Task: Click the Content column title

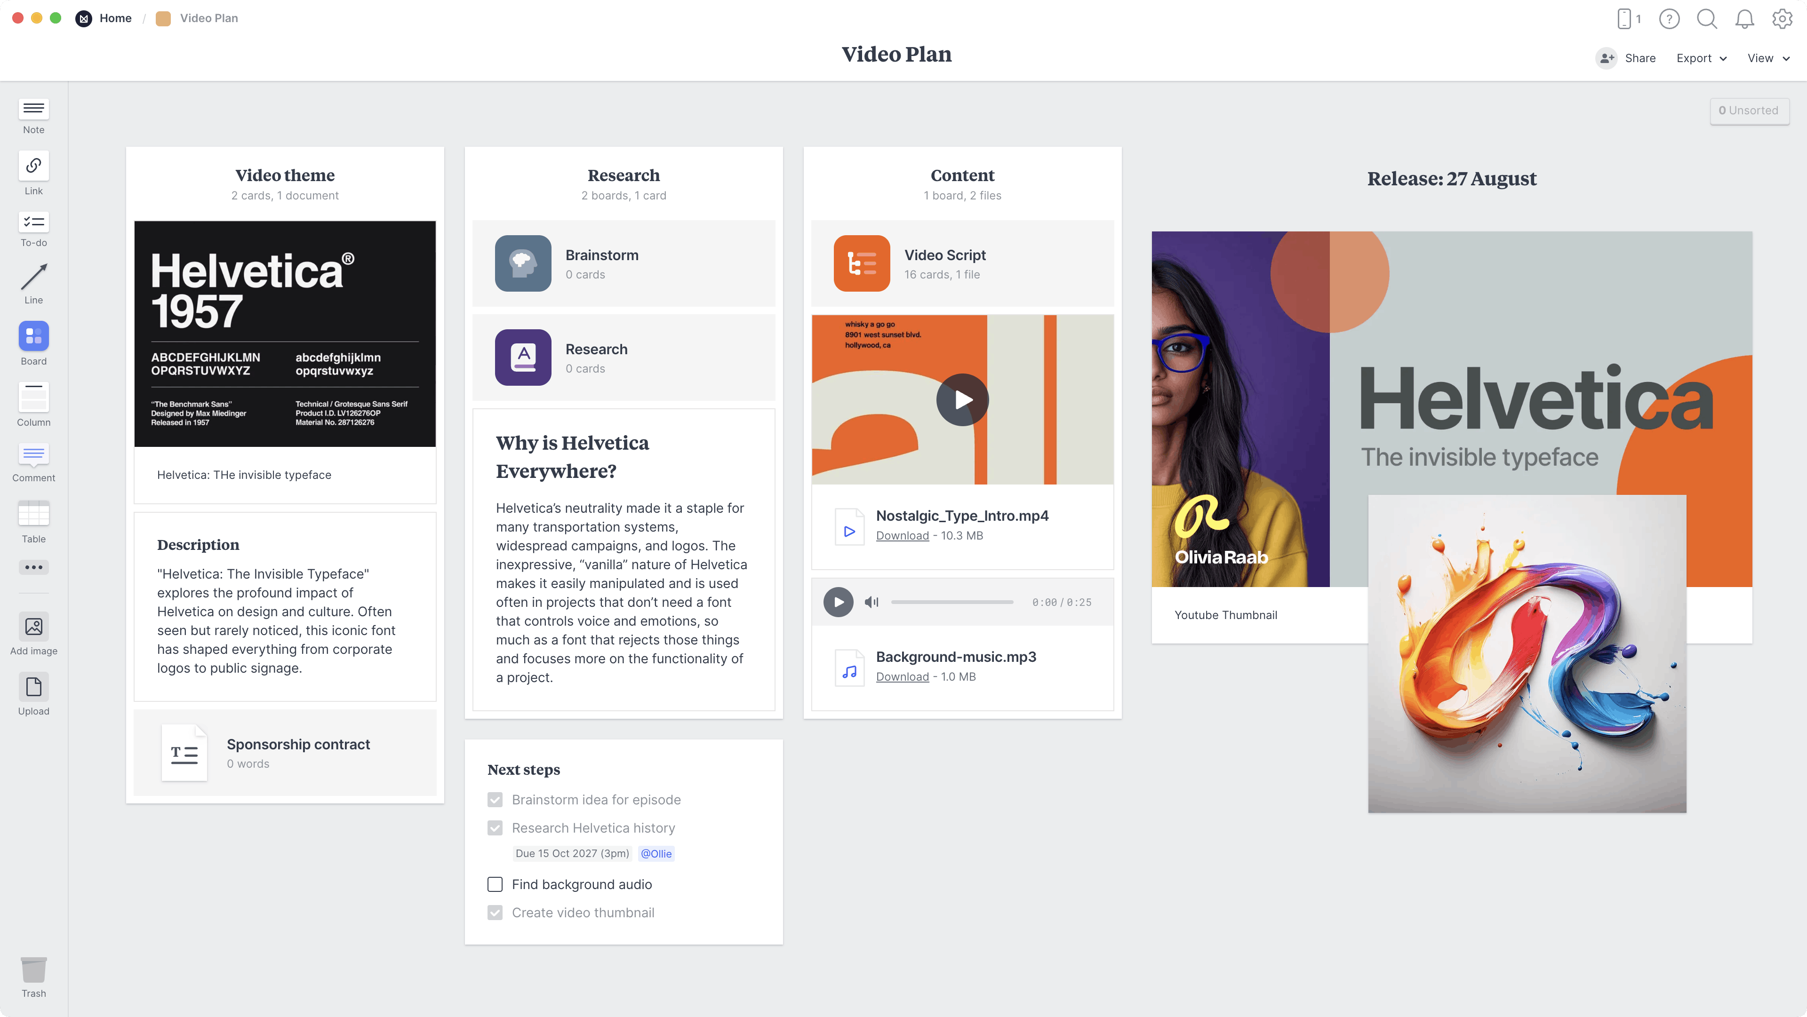Action: (962, 175)
